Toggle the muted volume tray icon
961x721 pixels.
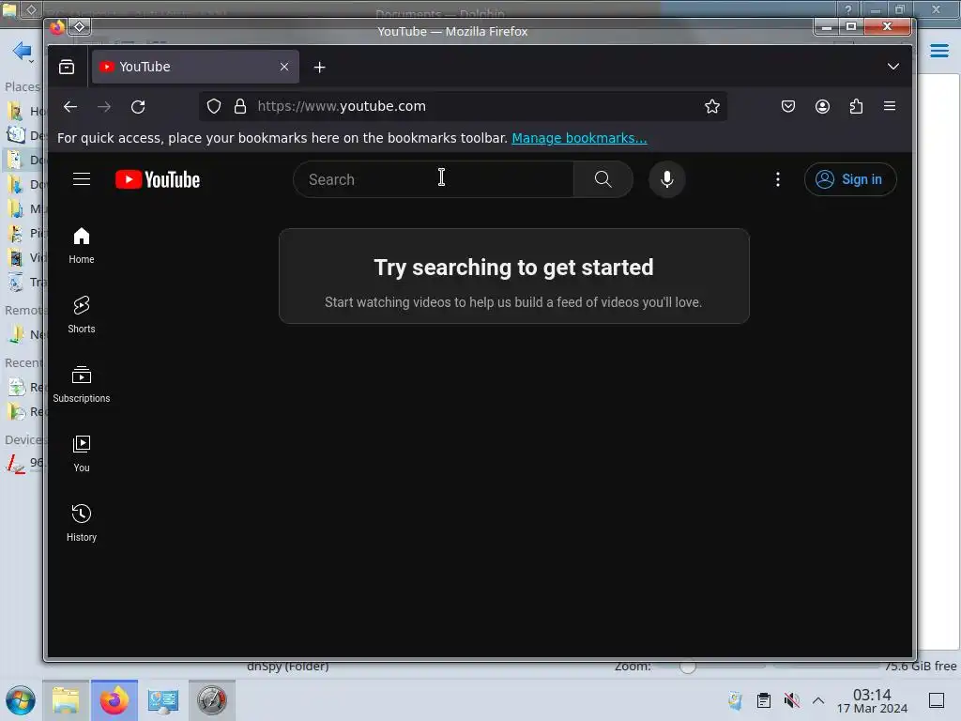[791, 700]
